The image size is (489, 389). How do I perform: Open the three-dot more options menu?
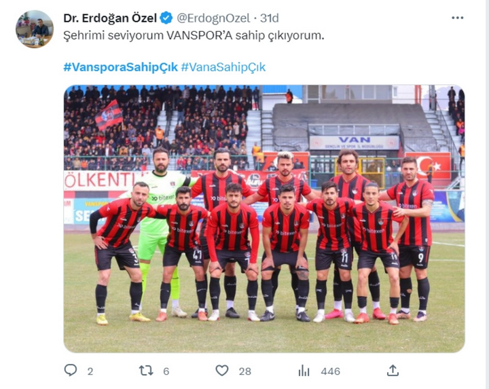pyautogui.click(x=458, y=18)
